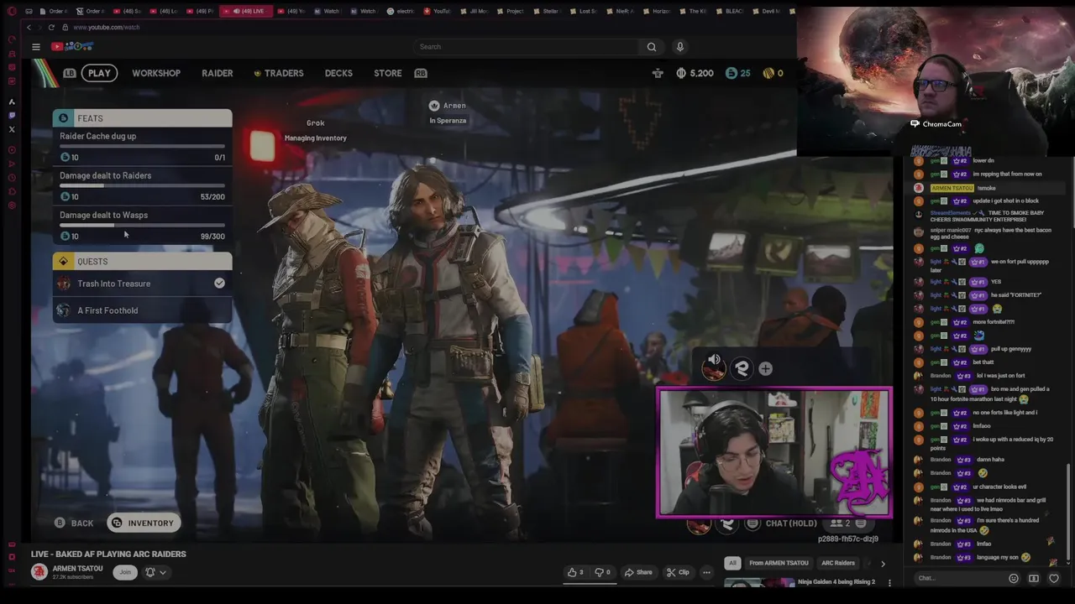Click the LB bumper icon
The height and width of the screenshot is (604, 1075).
[x=70, y=73]
